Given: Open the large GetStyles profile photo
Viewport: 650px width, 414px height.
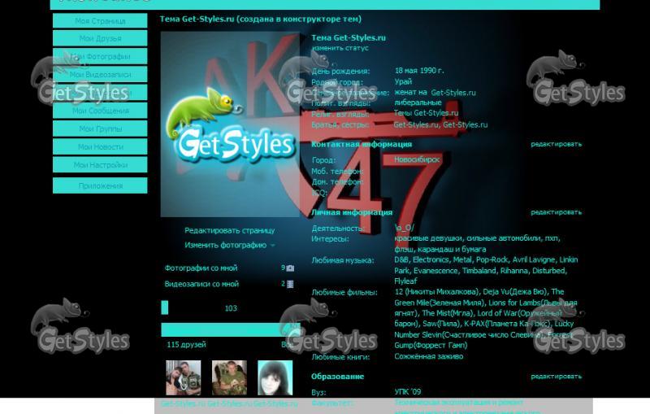Looking at the screenshot, I should [x=230, y=124].
